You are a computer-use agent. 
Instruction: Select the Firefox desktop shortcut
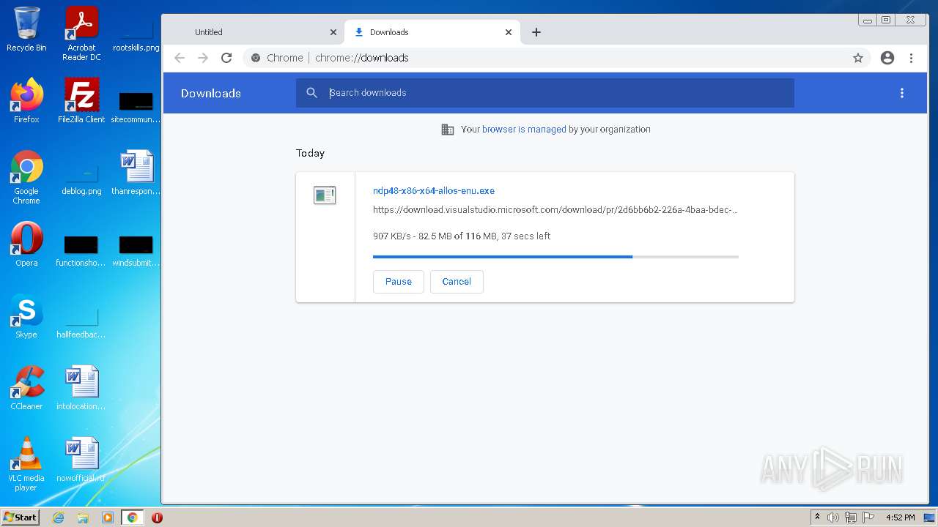click(26, 101)
